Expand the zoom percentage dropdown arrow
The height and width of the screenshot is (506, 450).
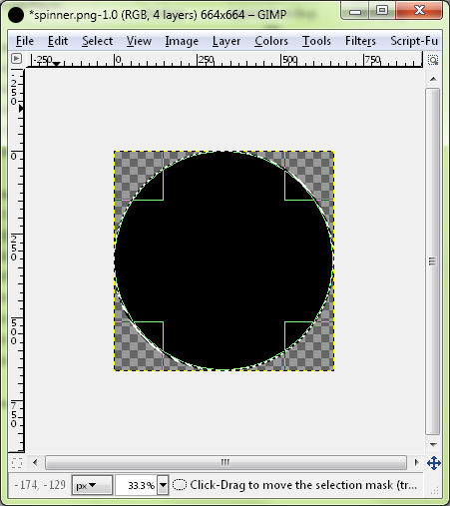point(163,485)
